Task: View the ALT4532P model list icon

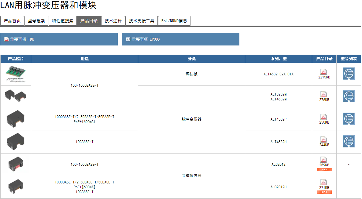Action: [x=349, y=119]
